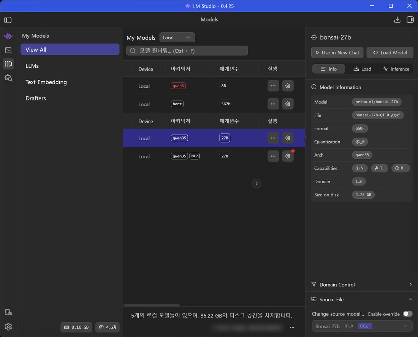Open settings gear for the qwen3 8B model
Viewport: 418px width, 337px height.
[x=288, y=86]
